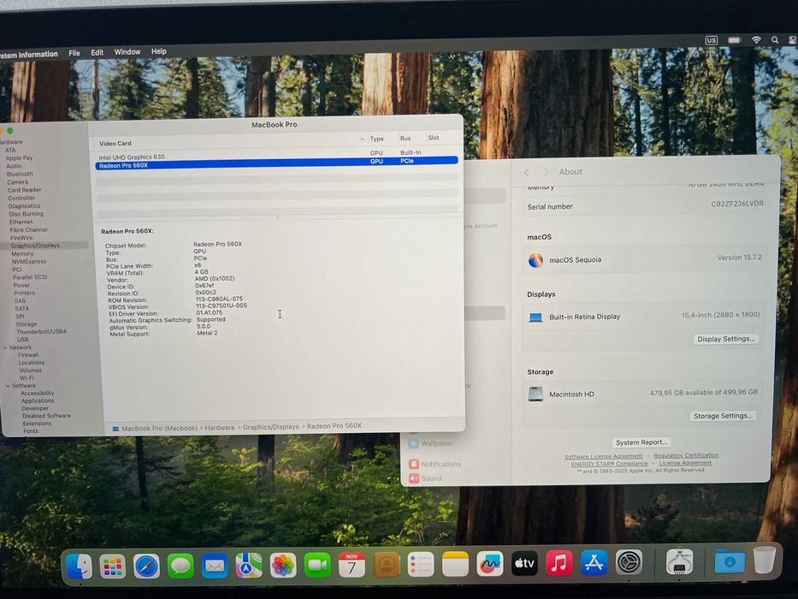798x599 pixels.
Task: Click the Built-in Retina Display icon
Action: [535, 317]
